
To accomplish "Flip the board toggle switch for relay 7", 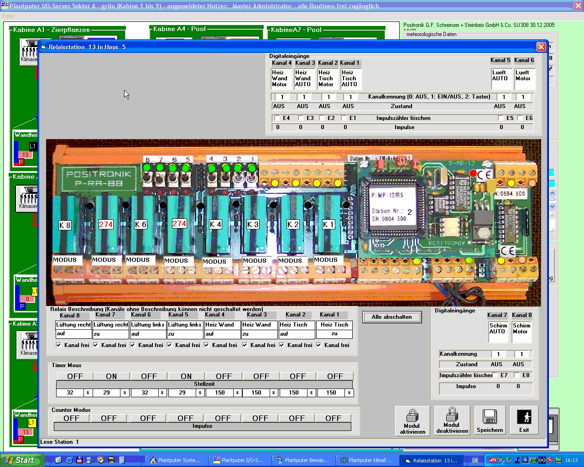I will coord(160,179).
